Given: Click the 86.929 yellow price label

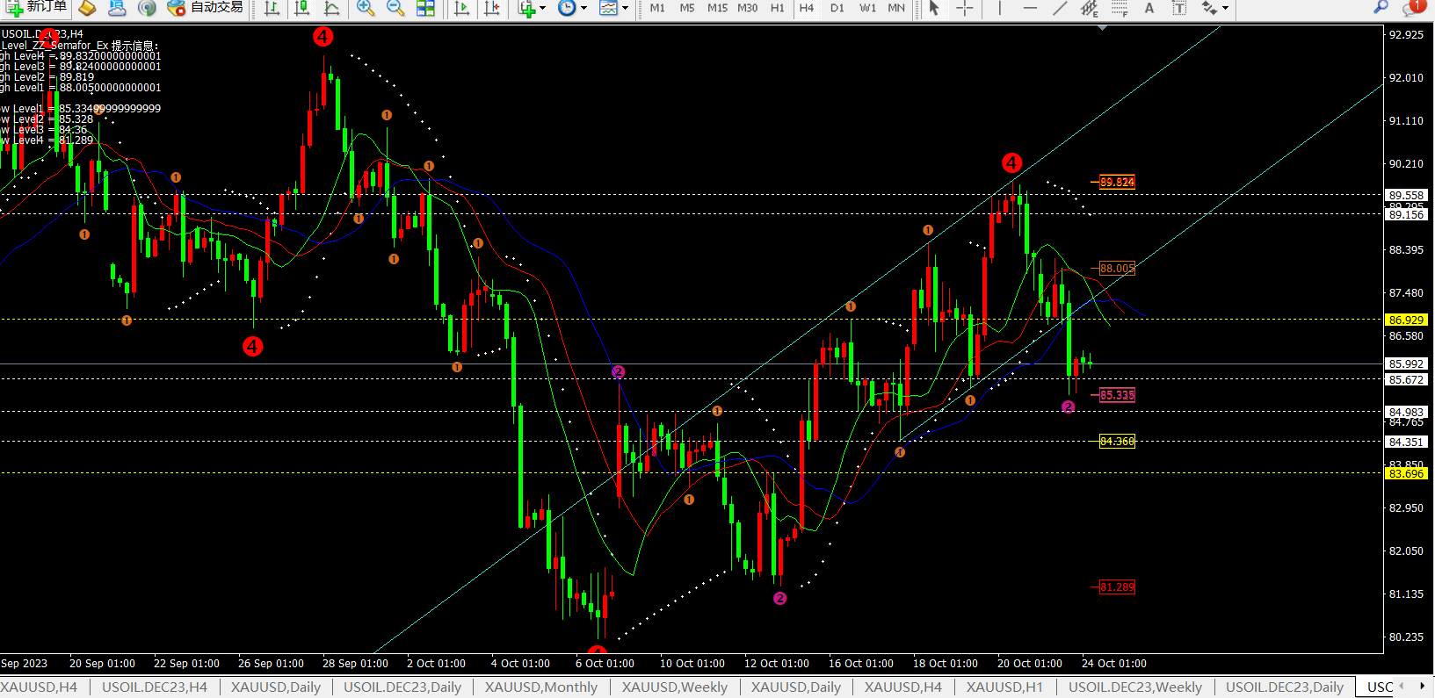Looking at the screenshot, I should [1406, 320].
